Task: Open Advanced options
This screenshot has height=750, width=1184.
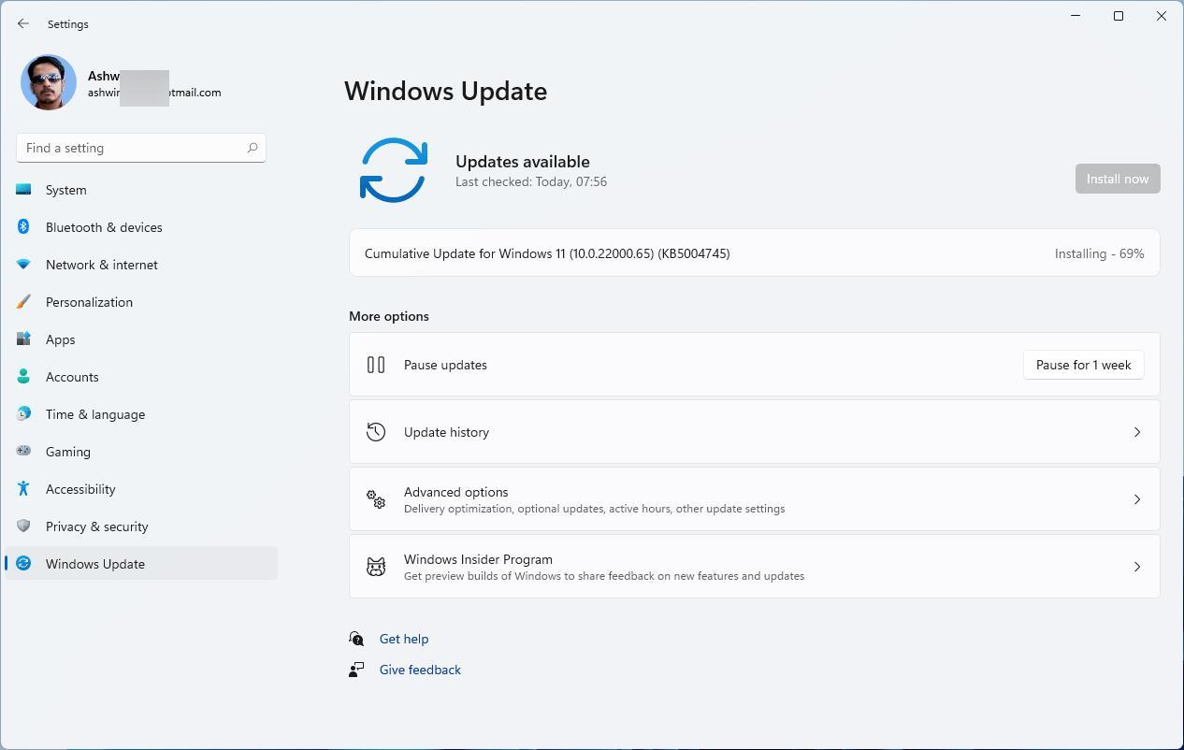Action: (x=755, y=499)
